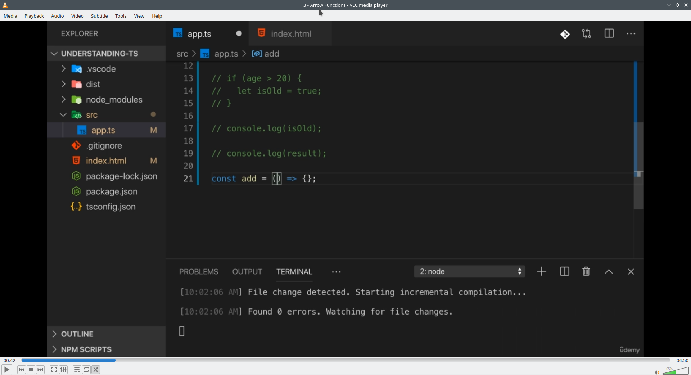Collapse the UNDERSTANDING-TS root folder
Viewport: 691px width, 375px height.
point(54,54)
